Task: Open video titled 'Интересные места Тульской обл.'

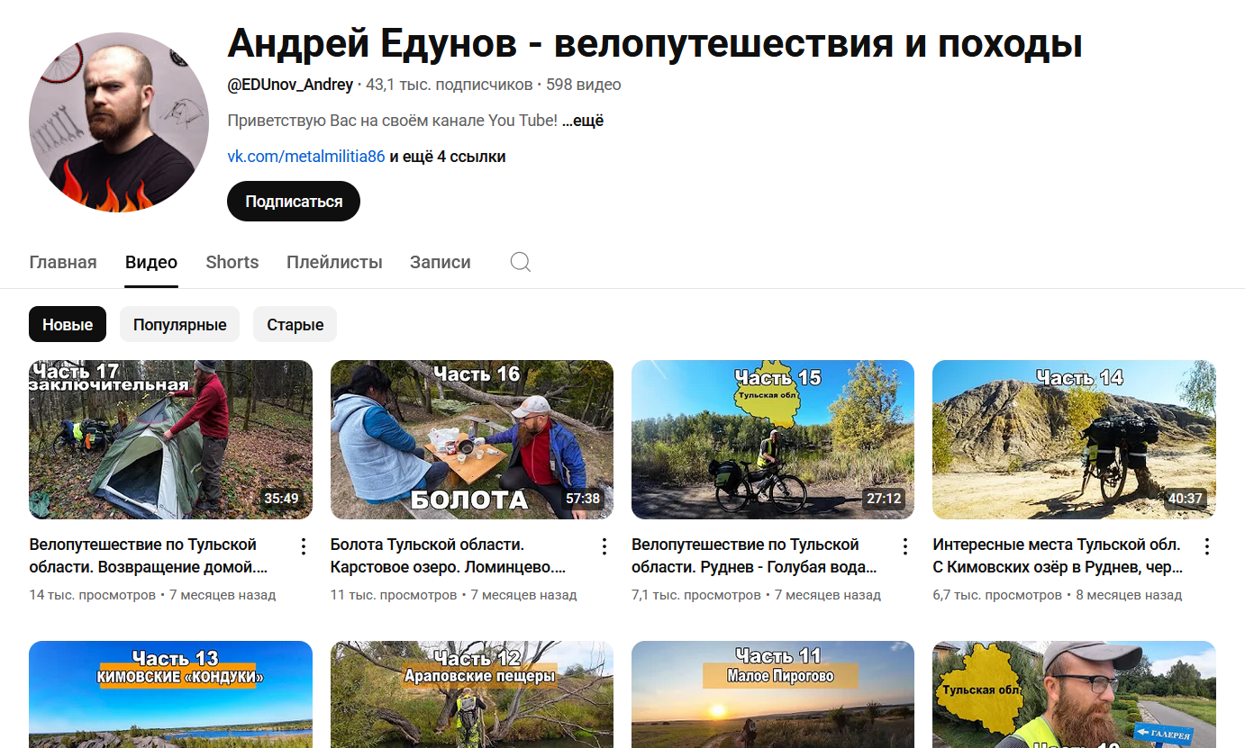Action: [1059, 556]
